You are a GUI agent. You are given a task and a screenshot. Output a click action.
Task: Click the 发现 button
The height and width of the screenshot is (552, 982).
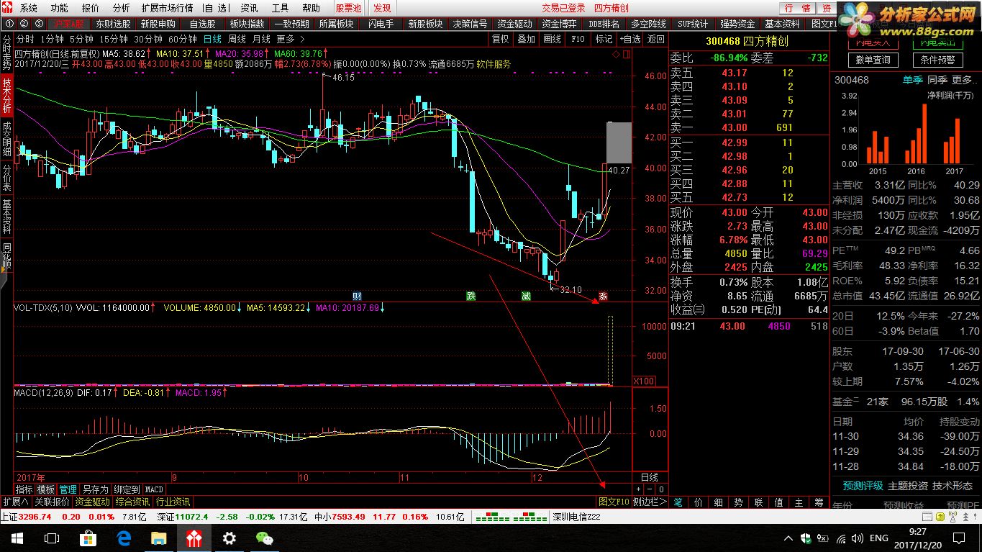pos(382,9)
